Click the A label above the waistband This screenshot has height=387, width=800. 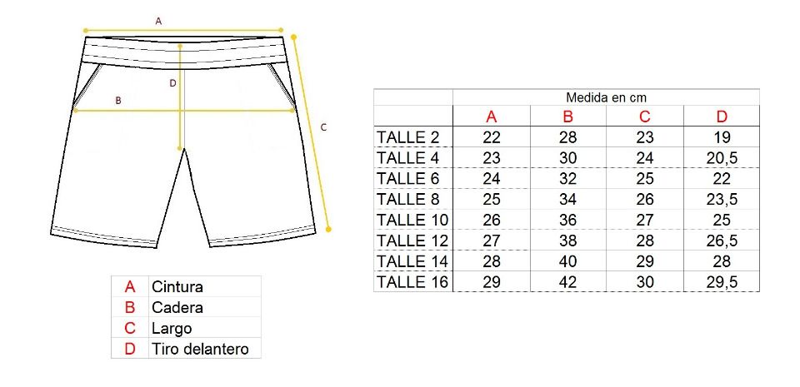click(158, 21)
